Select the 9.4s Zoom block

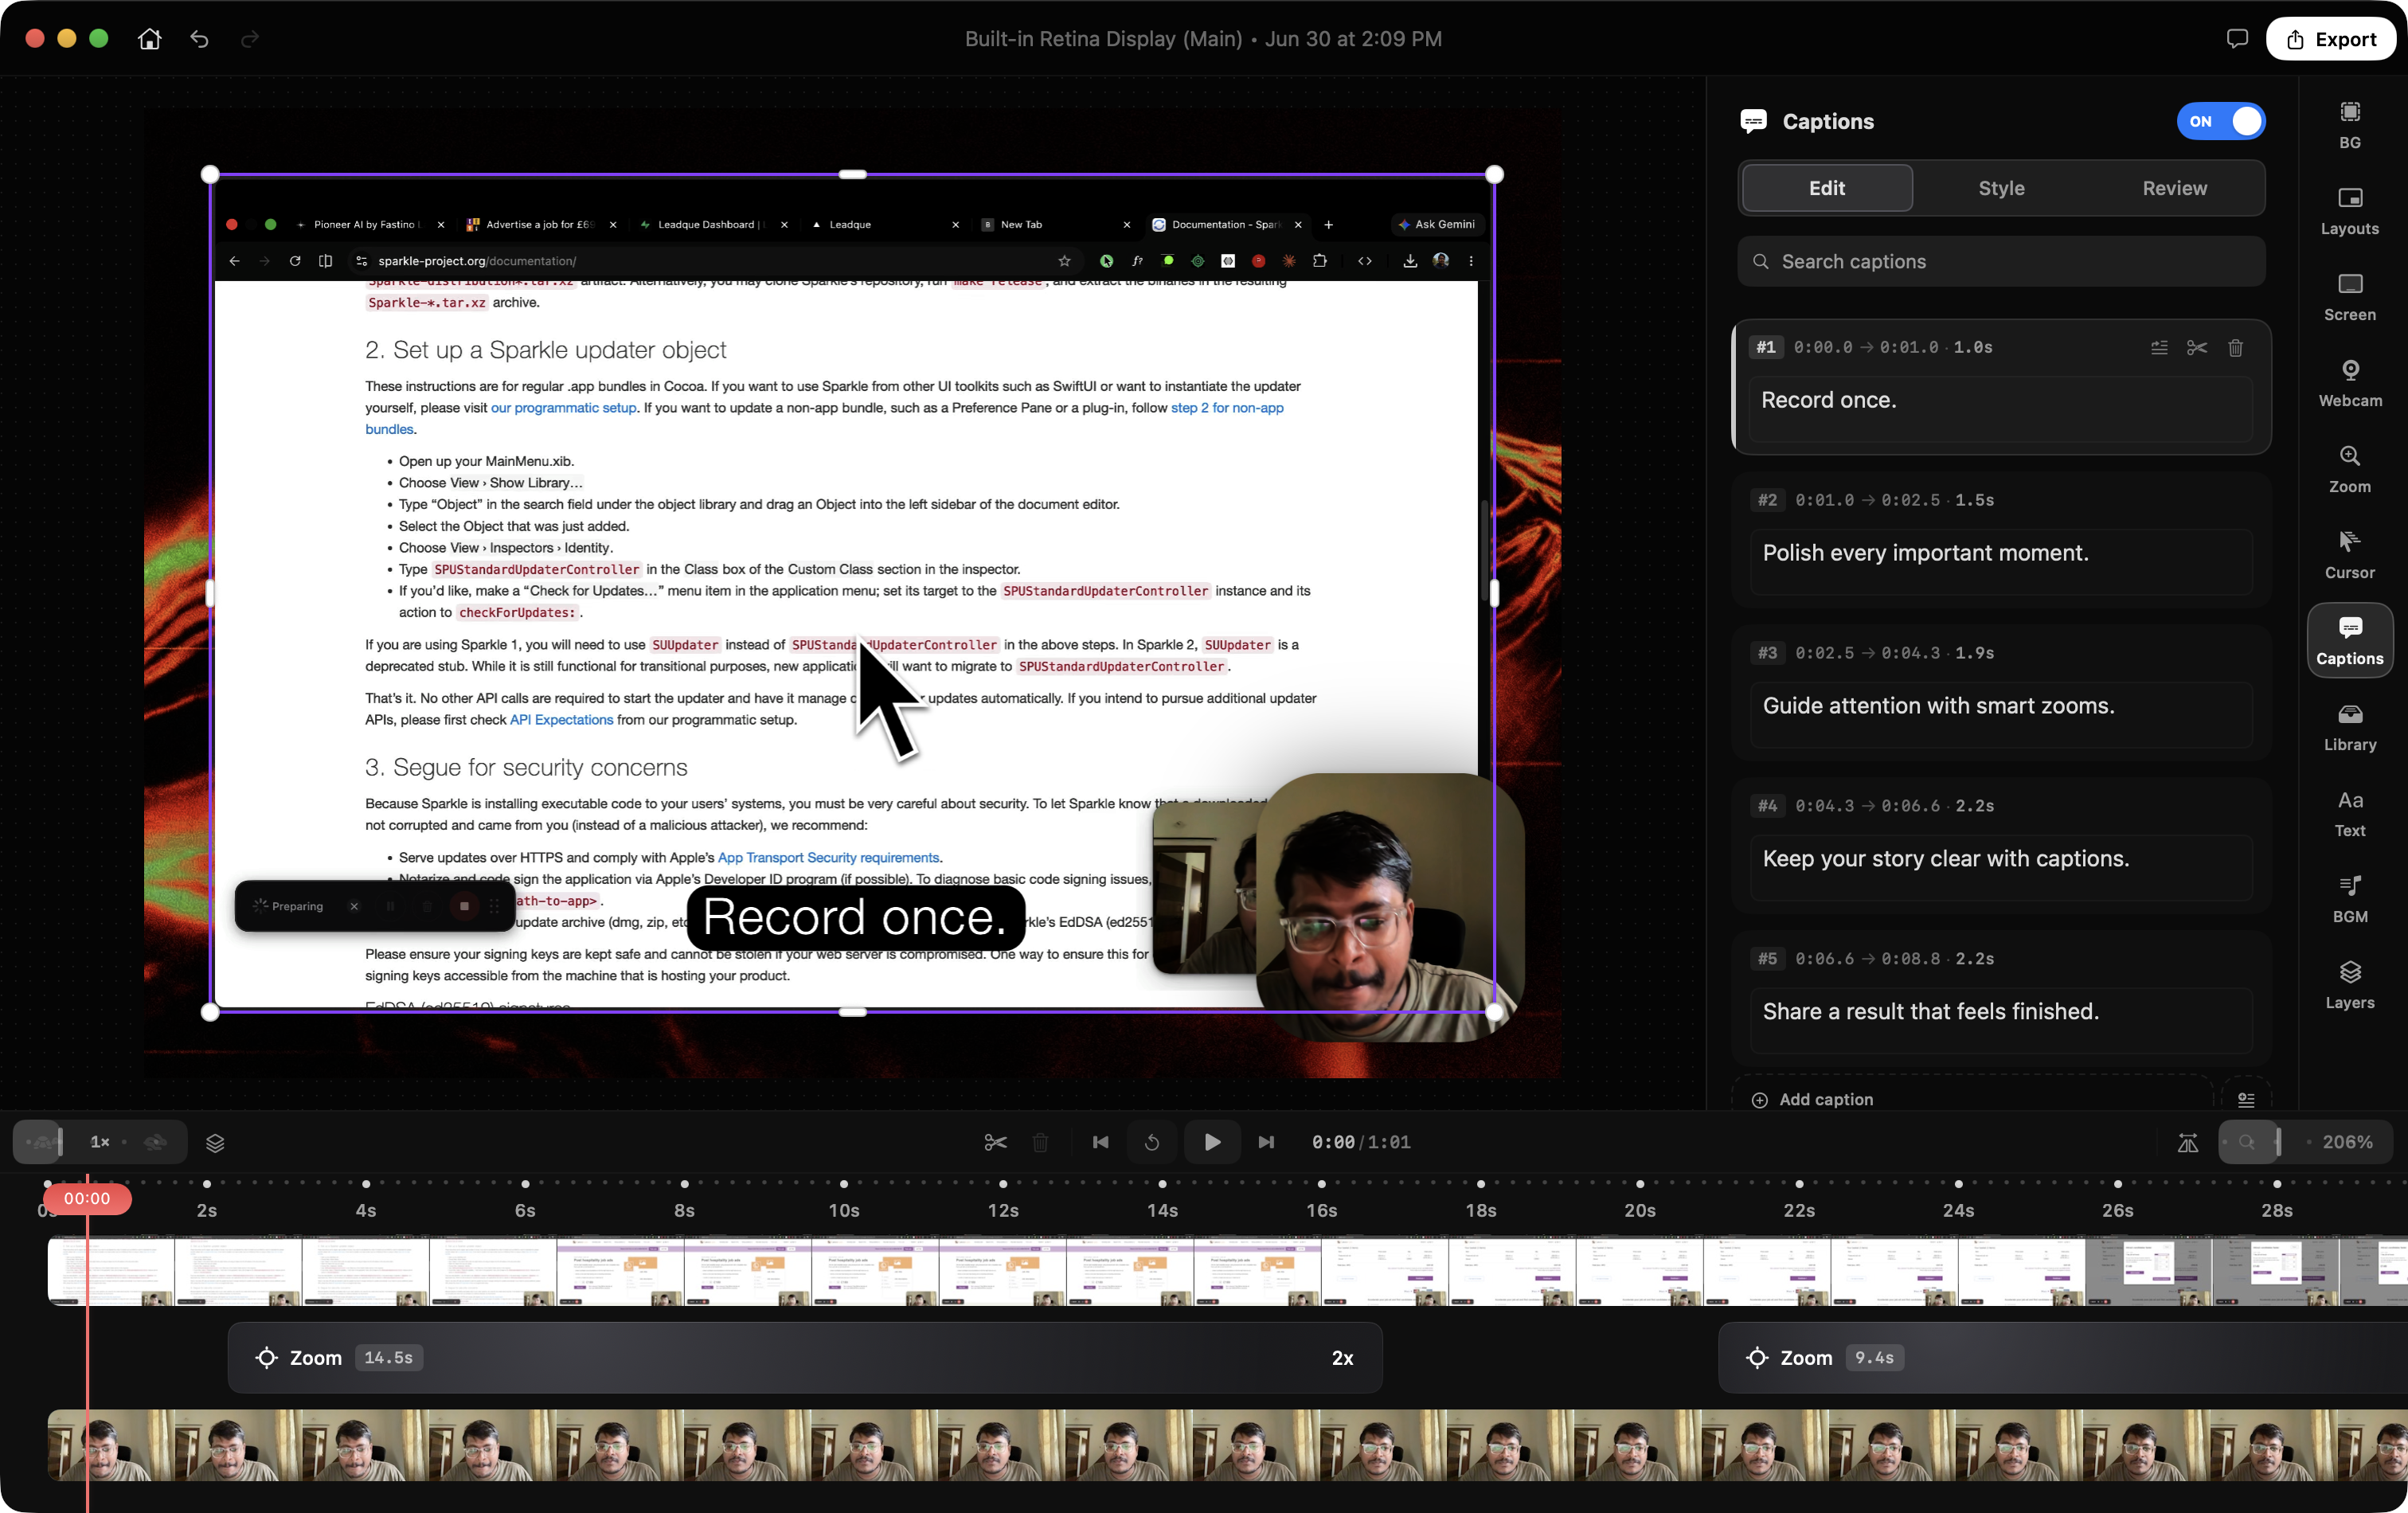point(2063,1357)
